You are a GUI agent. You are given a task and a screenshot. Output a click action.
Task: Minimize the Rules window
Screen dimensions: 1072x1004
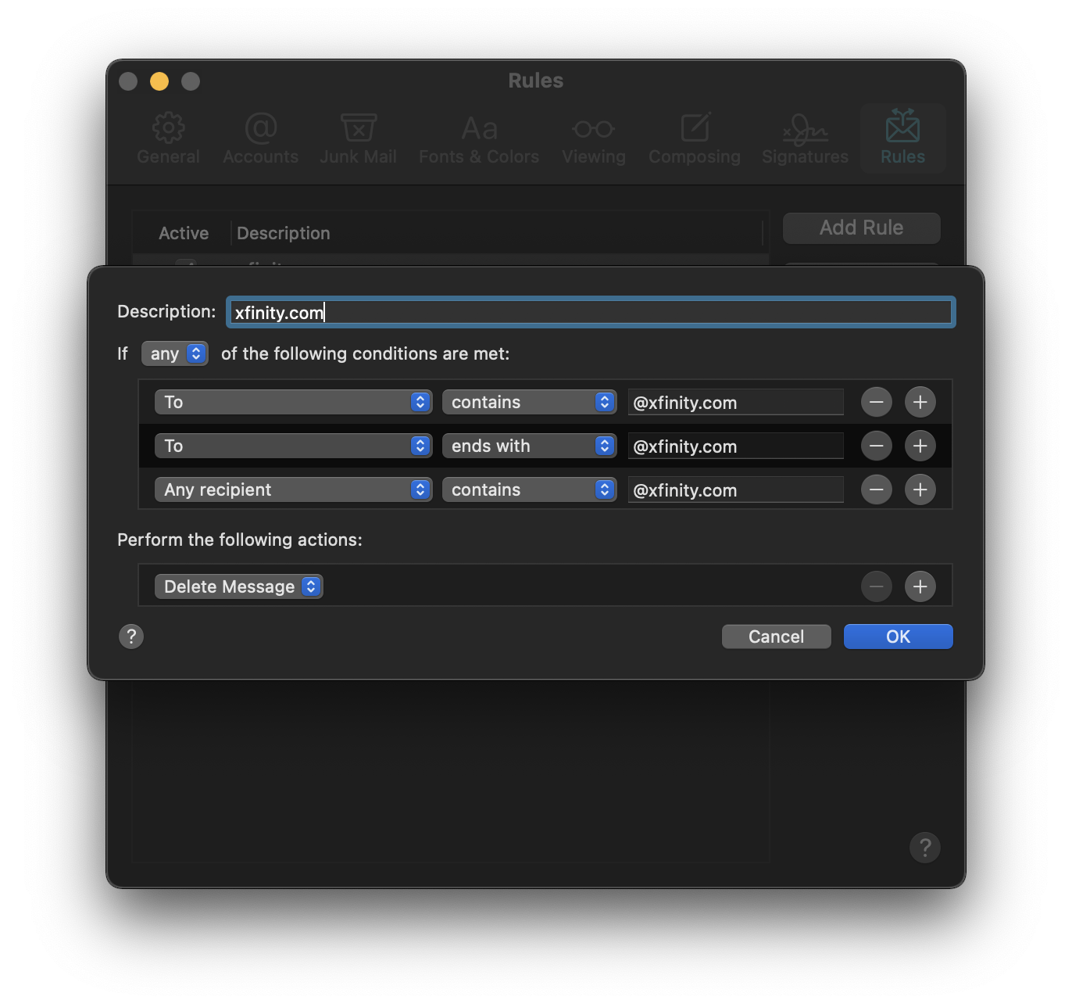click(x=159, y=81)
